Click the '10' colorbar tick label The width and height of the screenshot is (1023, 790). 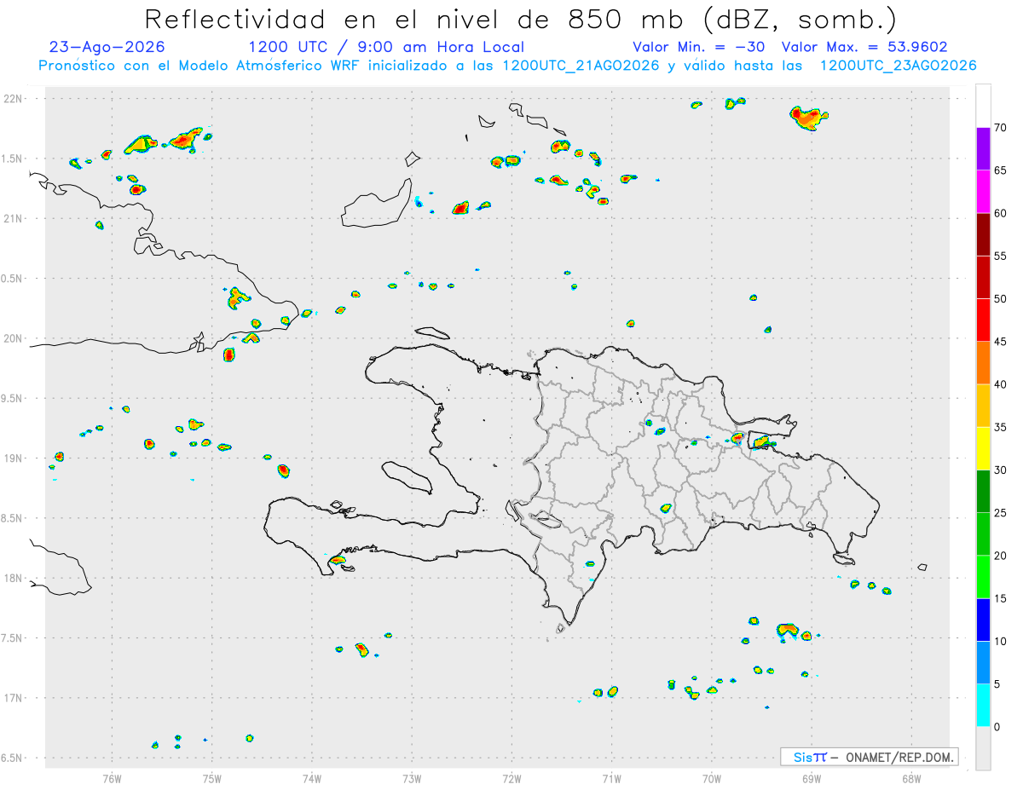pyautogui.click(x=1000, y=642)
